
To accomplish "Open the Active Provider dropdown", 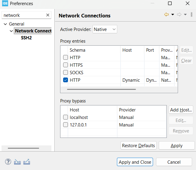I will click(x=105, y=29).
